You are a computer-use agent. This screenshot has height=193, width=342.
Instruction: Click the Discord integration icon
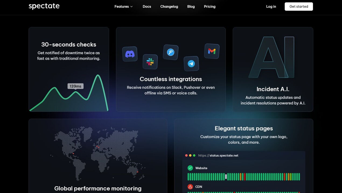tap(130, 54)
